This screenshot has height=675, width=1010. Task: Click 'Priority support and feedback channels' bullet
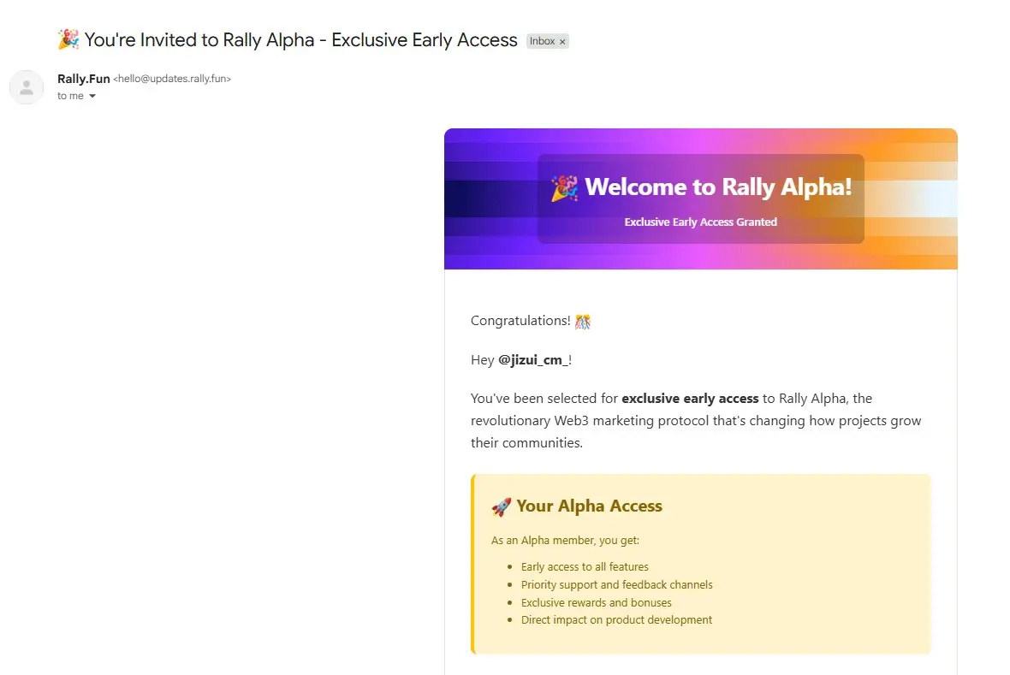(616, 584)
